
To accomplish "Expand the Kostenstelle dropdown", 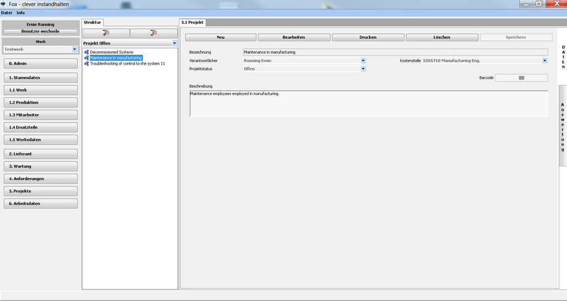I will click(545, 60).
